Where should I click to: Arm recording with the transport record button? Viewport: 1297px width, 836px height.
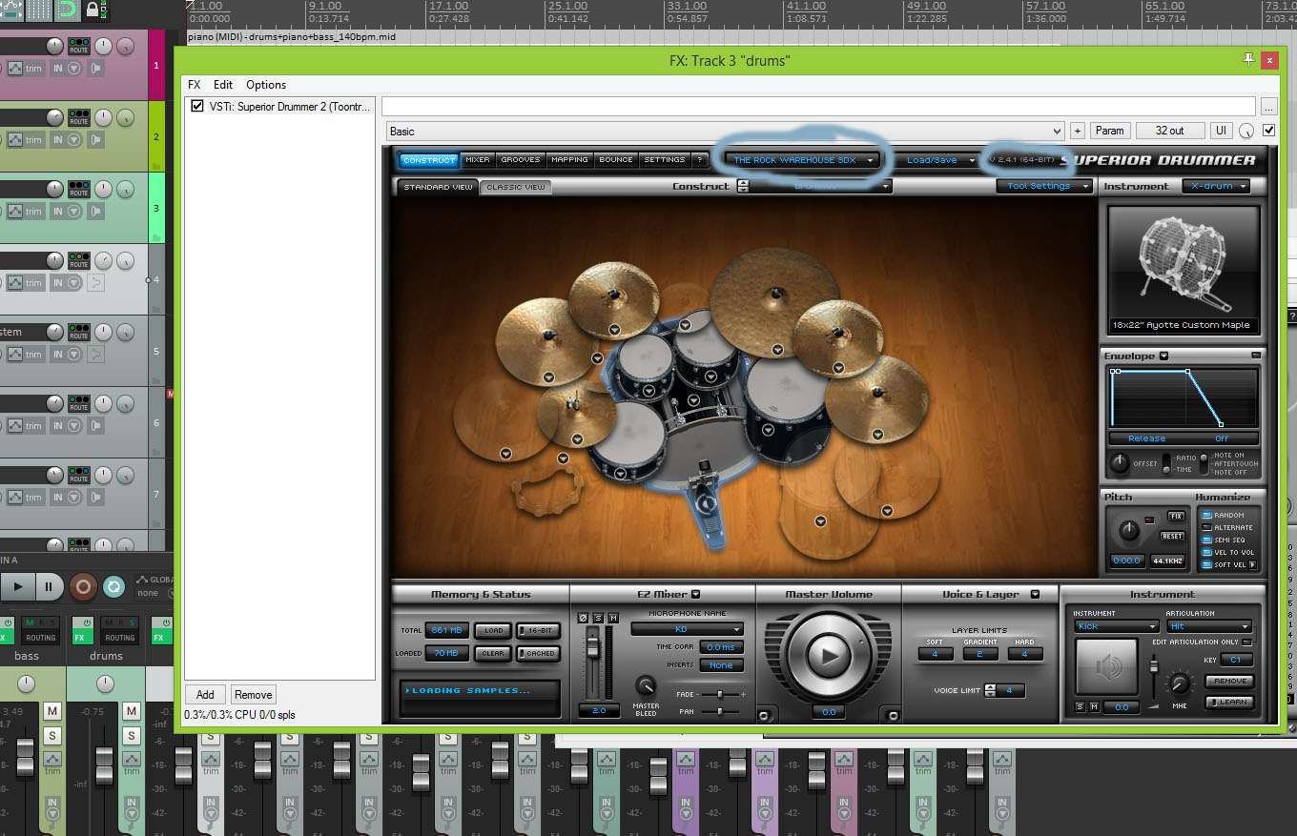coord(83,586)
